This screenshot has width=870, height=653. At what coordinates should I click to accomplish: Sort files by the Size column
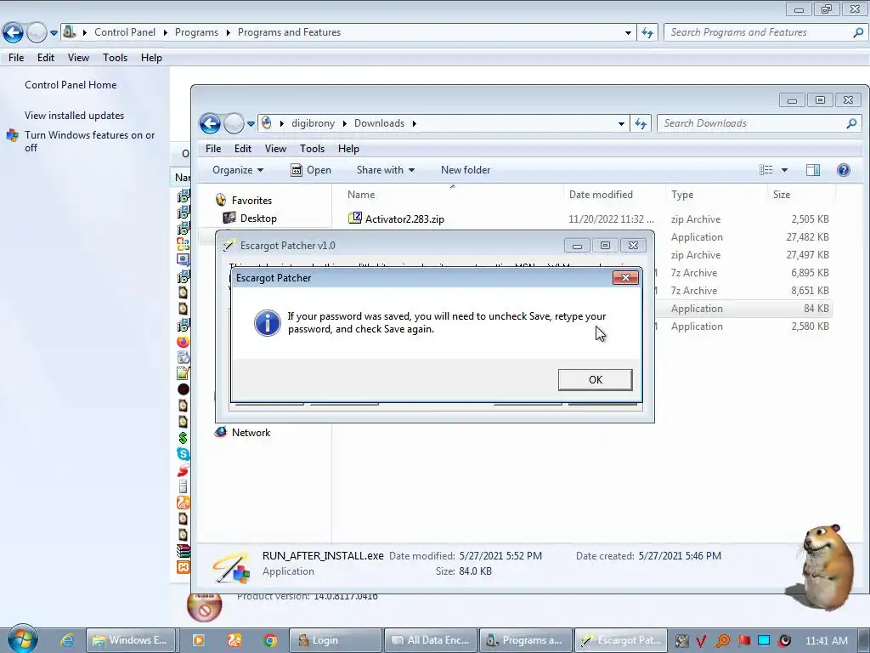[x=800, y=195]
